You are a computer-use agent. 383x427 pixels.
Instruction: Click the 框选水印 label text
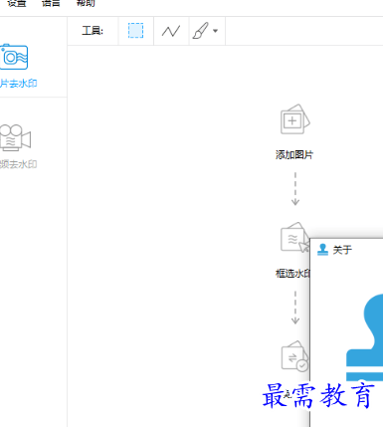[x=292, y=274]
